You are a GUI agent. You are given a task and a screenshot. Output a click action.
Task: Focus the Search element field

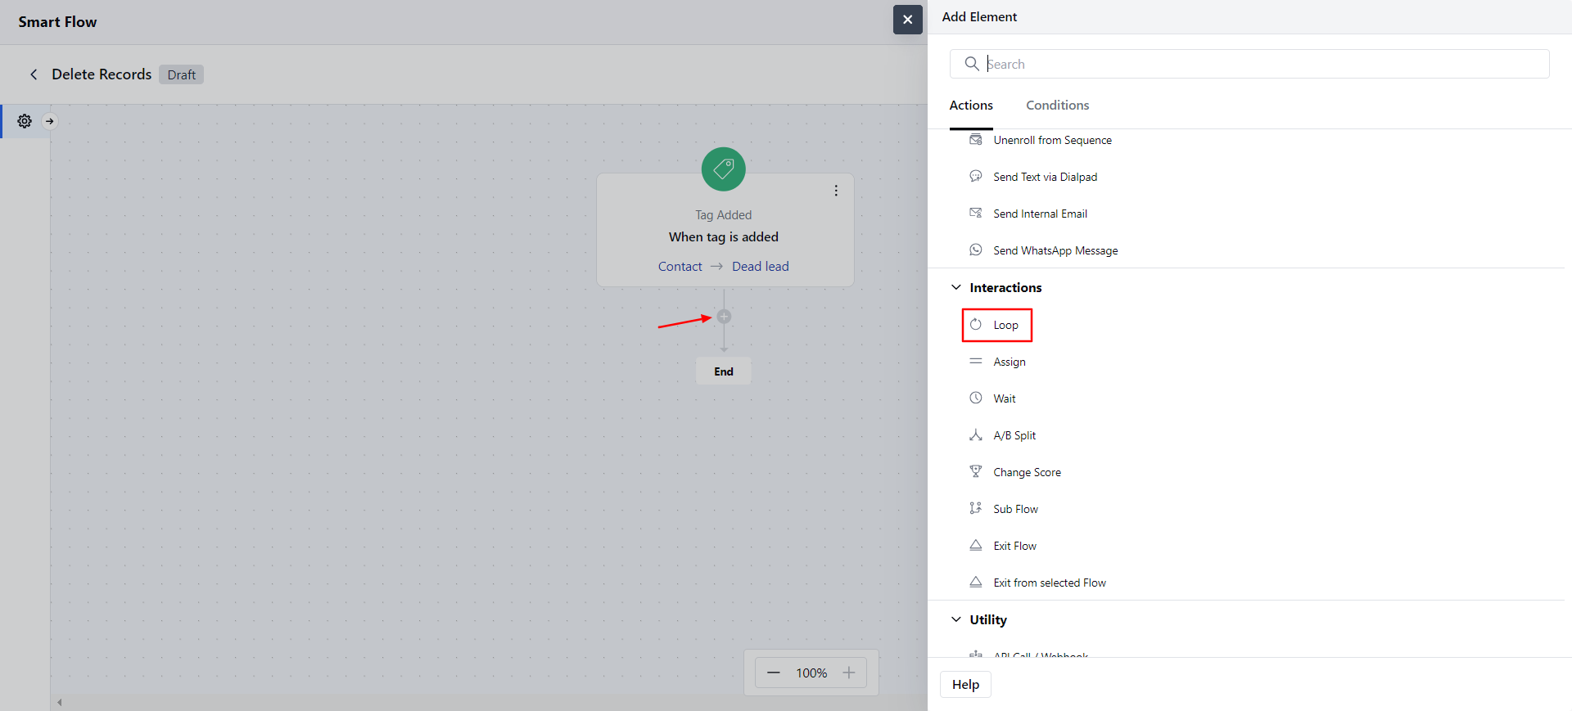(x=1249, y=64)
